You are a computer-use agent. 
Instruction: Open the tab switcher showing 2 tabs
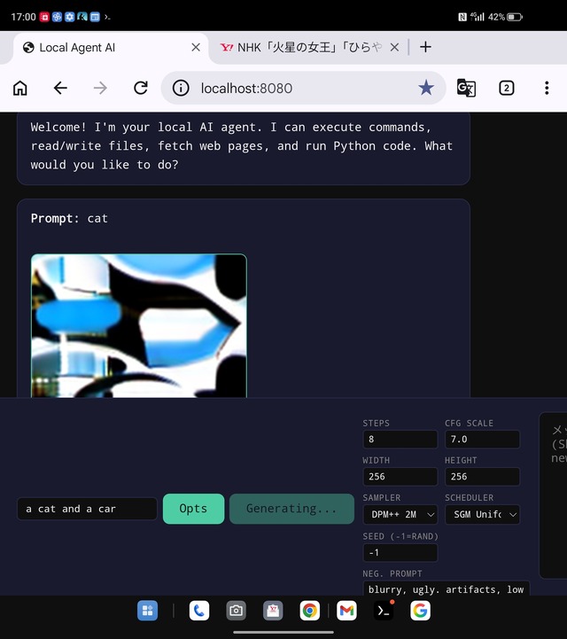pyautogui.click(x=506, y=88)
